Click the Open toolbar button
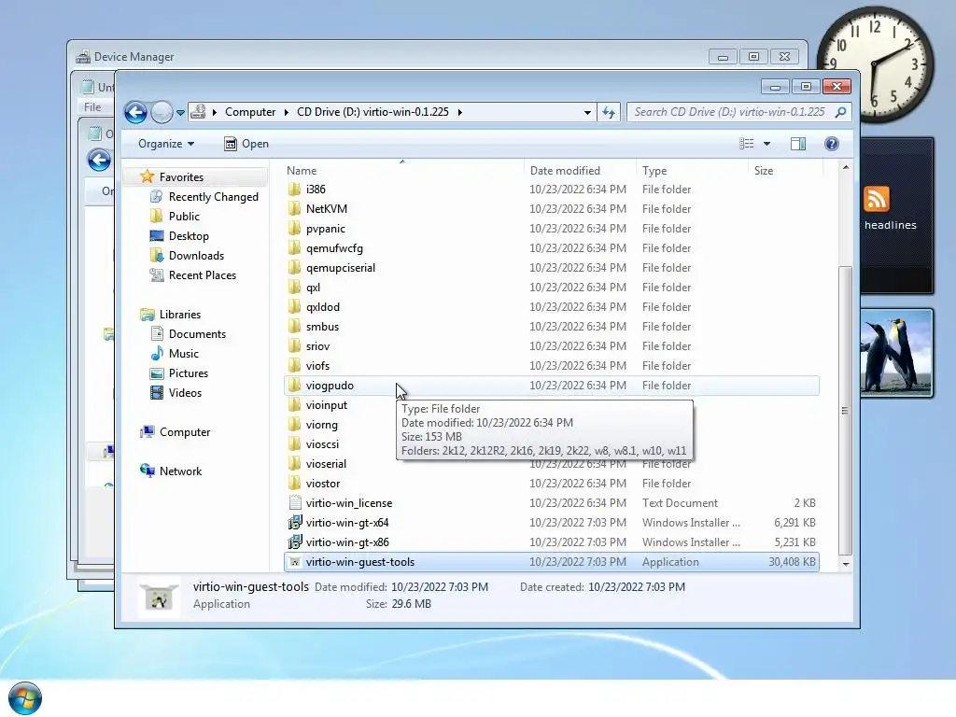 246,144
